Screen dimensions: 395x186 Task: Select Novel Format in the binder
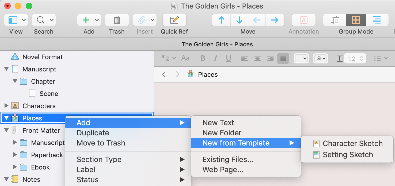pyautogui.click(x=43, y=57)
